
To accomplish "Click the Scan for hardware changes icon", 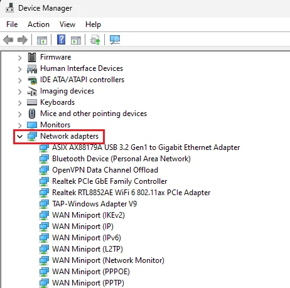I will coord(115,40).
